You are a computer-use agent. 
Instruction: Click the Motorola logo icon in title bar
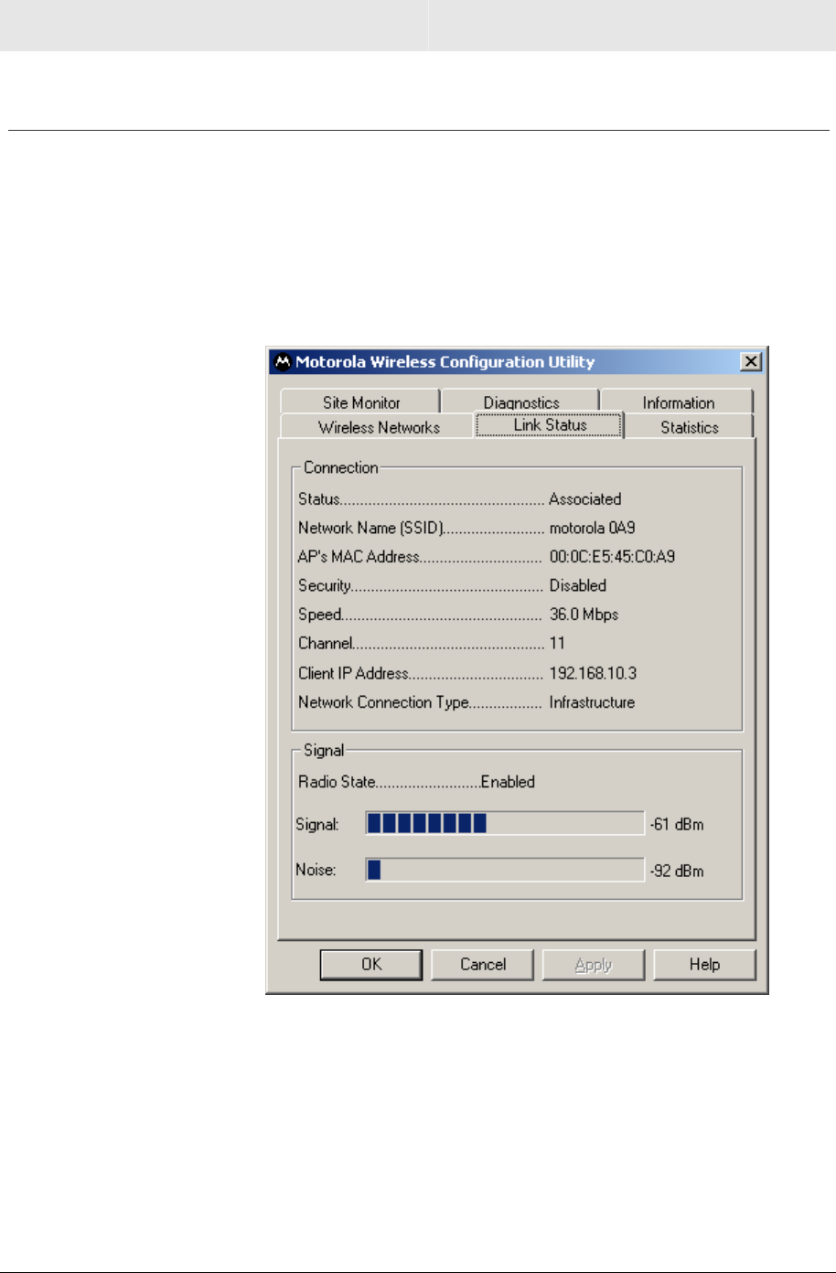tap(282, 362)
